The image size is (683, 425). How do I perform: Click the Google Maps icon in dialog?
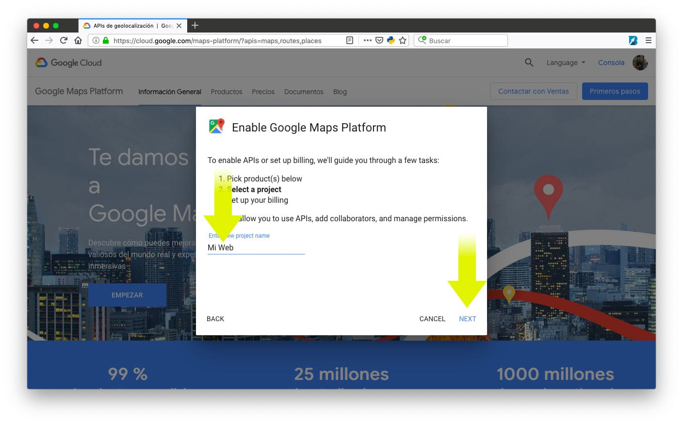pyautogui.click(x=216, y=126)
